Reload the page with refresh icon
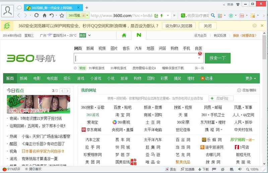 37,15
